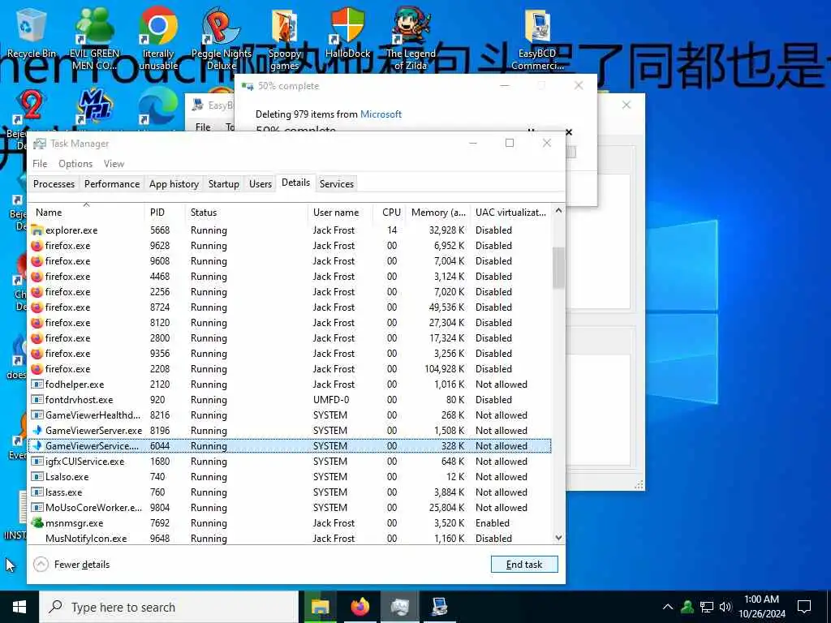
Task: Select the explorer.exe process row
Action: pyautogui.click(x=290, y=230)
